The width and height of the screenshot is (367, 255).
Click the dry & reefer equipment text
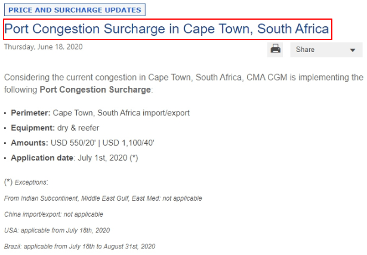click(78, 128)
